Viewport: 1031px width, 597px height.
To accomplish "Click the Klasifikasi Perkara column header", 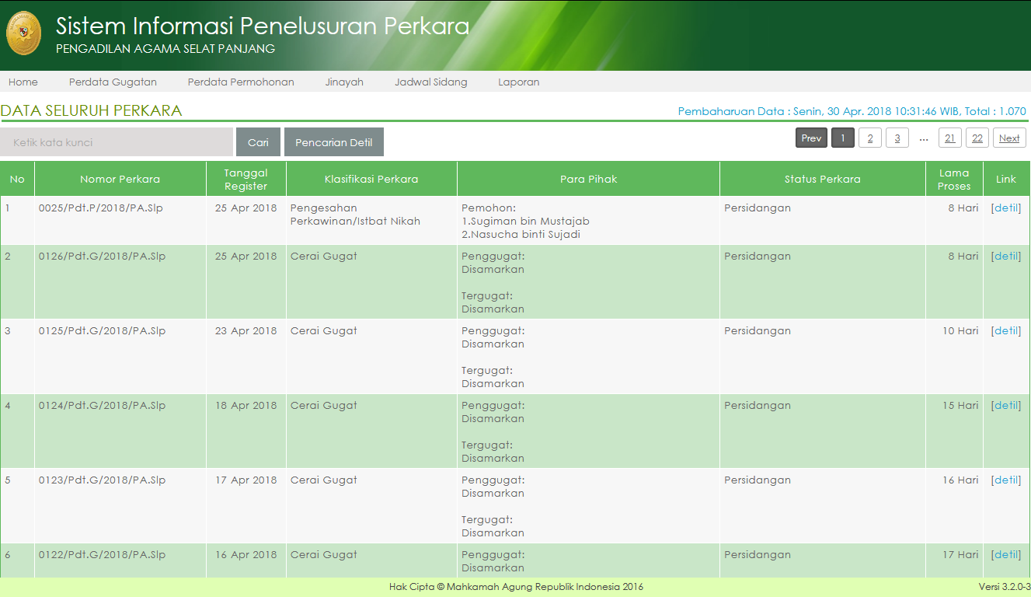I will tap(371, 179).
